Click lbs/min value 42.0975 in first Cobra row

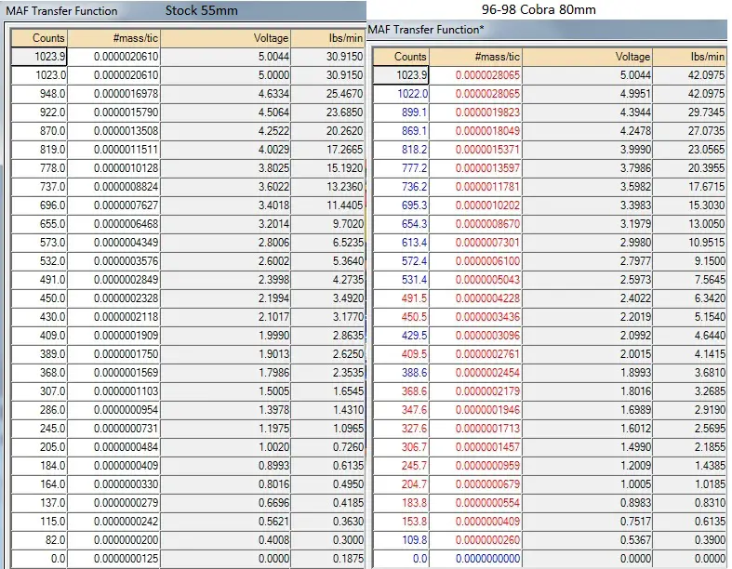click(689, 75)
